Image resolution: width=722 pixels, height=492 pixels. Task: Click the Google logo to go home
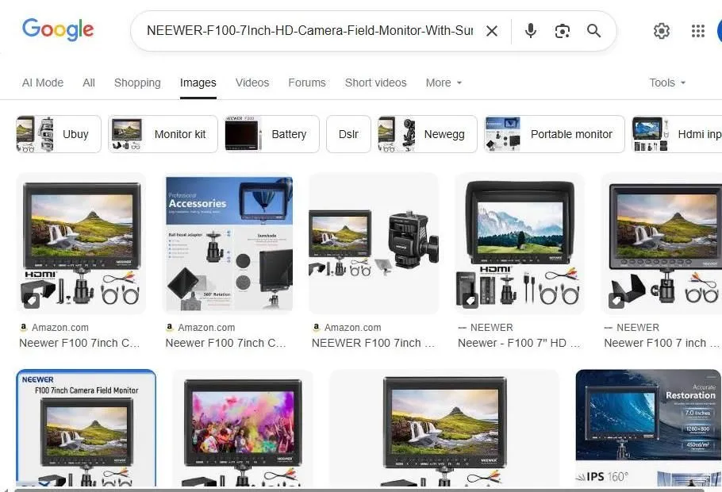pos(57,29)
